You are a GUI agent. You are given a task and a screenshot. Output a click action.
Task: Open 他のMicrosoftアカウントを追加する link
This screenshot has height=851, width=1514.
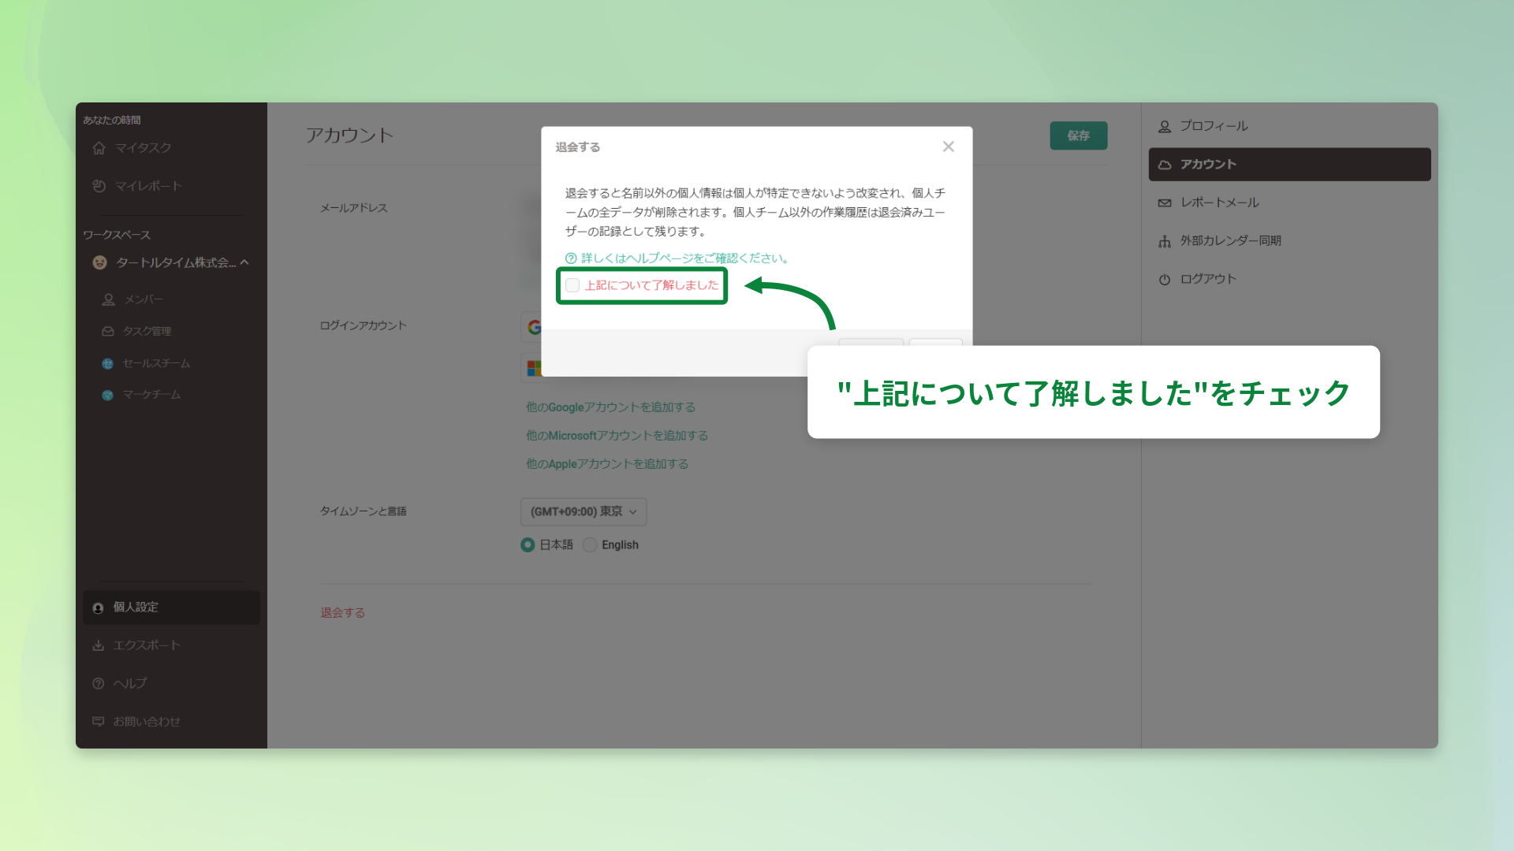click(x=616, y=435)
